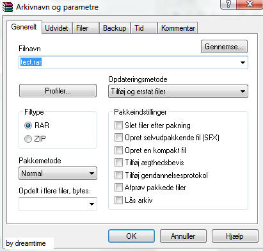
Task: Expand the Opdelt i flere filer dropdown
Action: (x=92, y=204)
